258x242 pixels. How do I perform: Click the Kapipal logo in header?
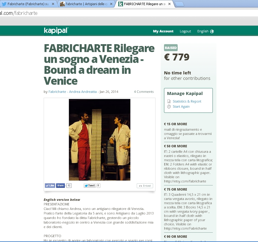56,31
